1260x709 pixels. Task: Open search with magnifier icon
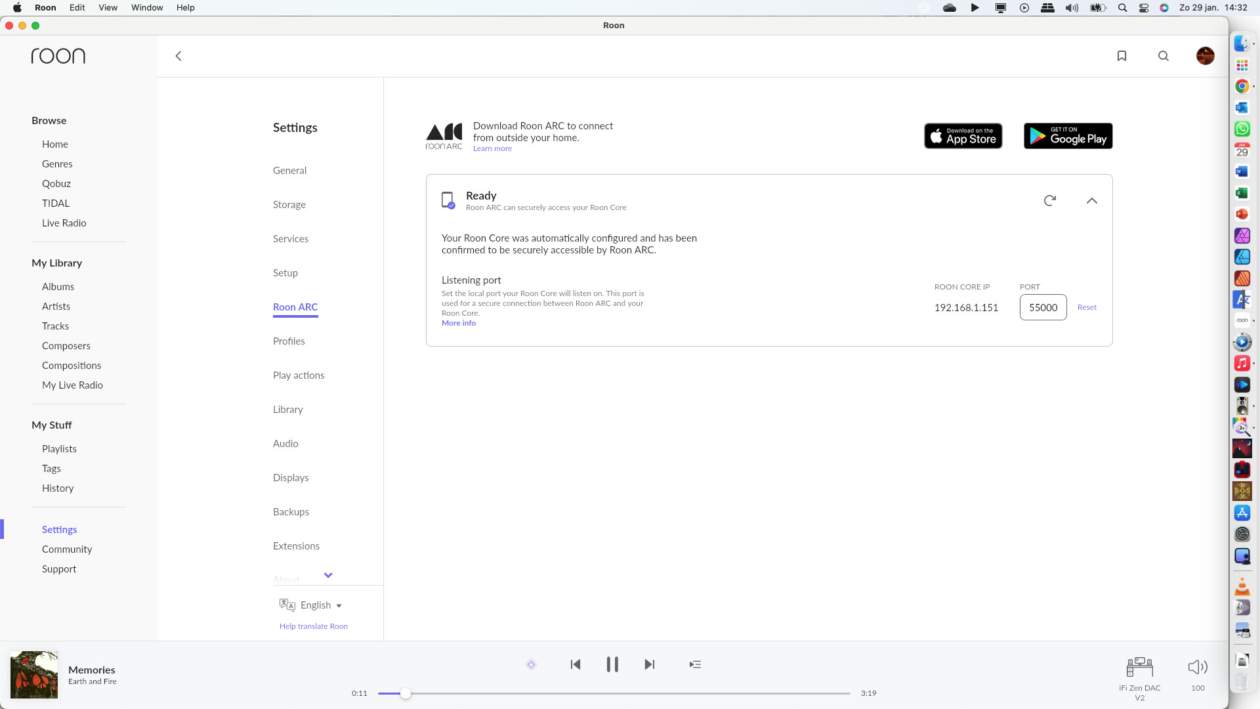(1164, 56)
